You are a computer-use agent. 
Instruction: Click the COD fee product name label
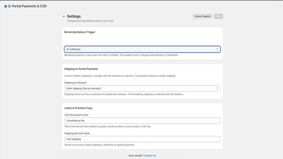click(76, 115)
